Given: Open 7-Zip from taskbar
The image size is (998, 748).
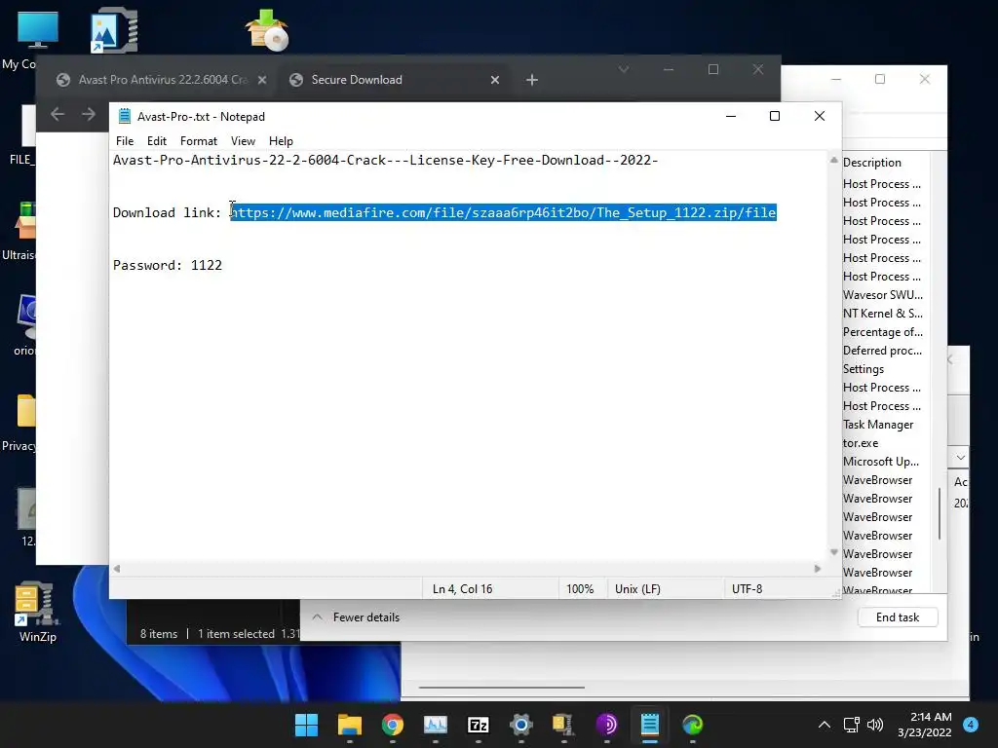Looking at the screenshot, I should [478, 725].
